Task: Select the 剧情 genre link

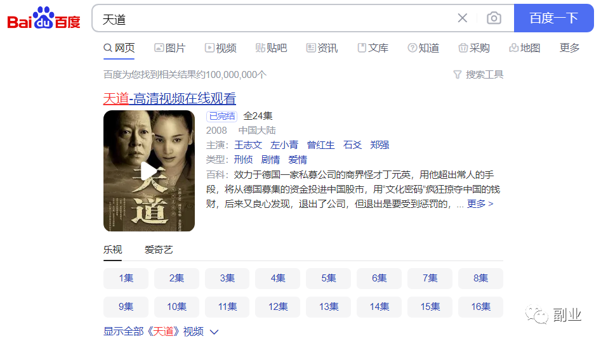Action: pos(270,160)
